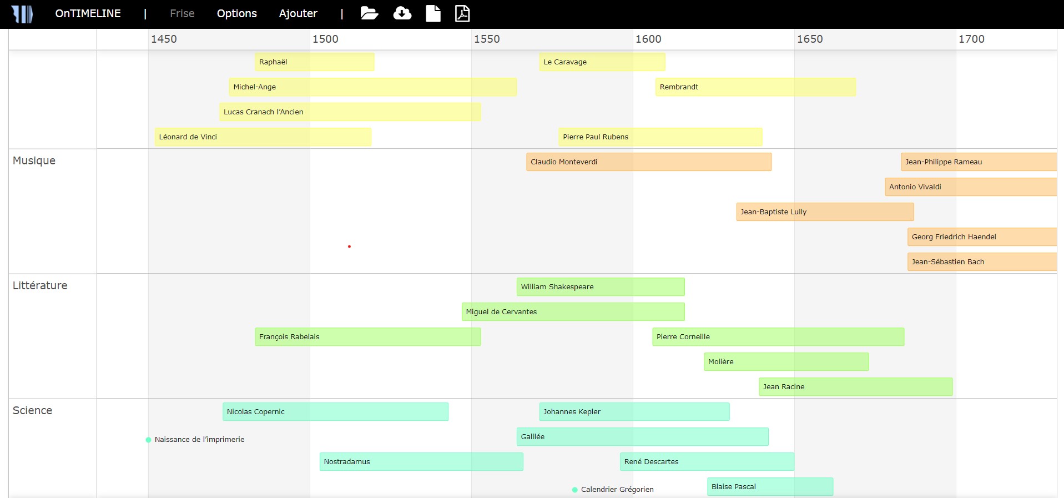Click the OnTimeline logo icon
This screenshot has height=498, width=1064.
[x=22, y=14]
